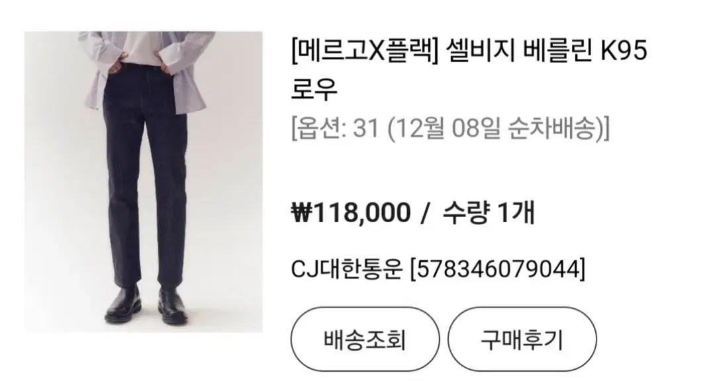Click the 배송조회 delivery tracking button
The height and width of the screenshot is (381, 715).
click(365, 339)
